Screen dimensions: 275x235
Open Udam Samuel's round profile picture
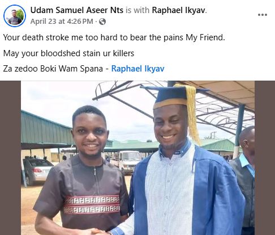pos(15,16)
